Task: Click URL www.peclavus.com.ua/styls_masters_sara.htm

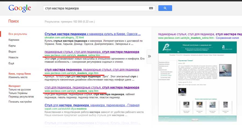Action: click(72, 91)
